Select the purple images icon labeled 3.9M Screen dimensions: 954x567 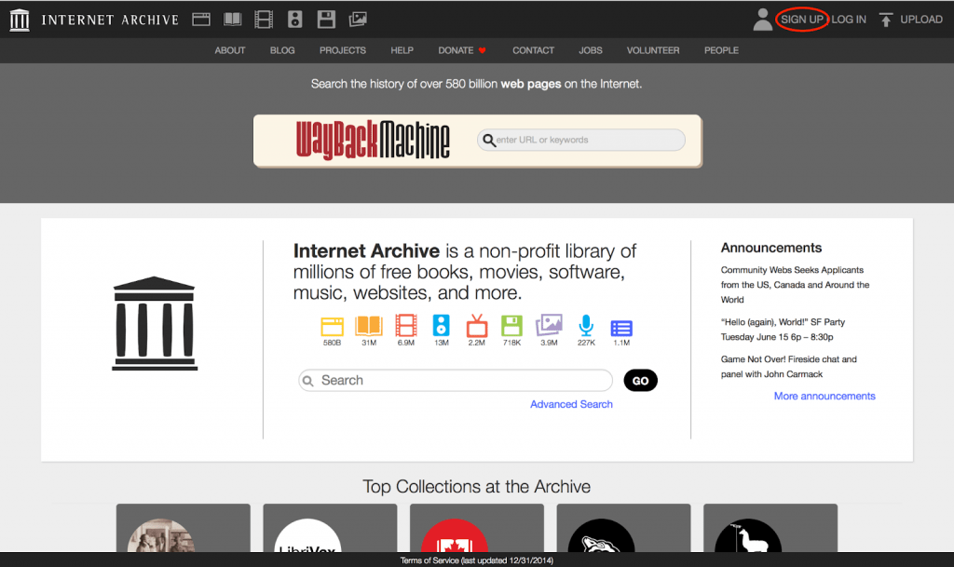tap(549, 325)
